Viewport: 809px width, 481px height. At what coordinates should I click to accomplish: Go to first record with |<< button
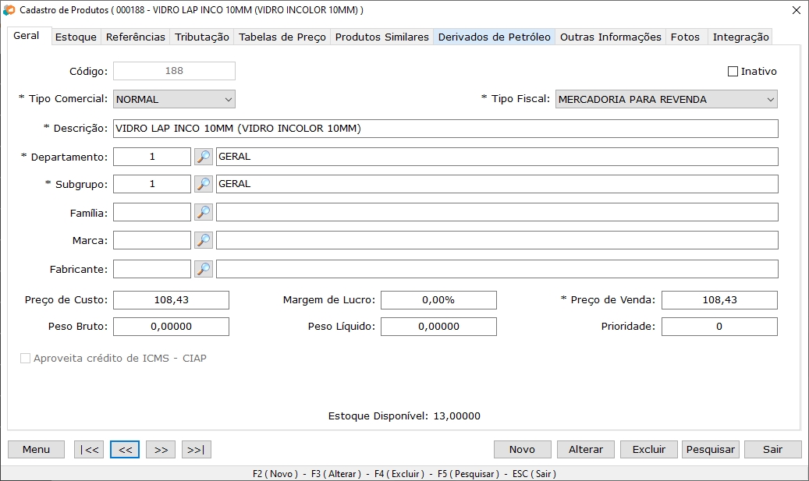pyautogui.click(x=89, y=450)
